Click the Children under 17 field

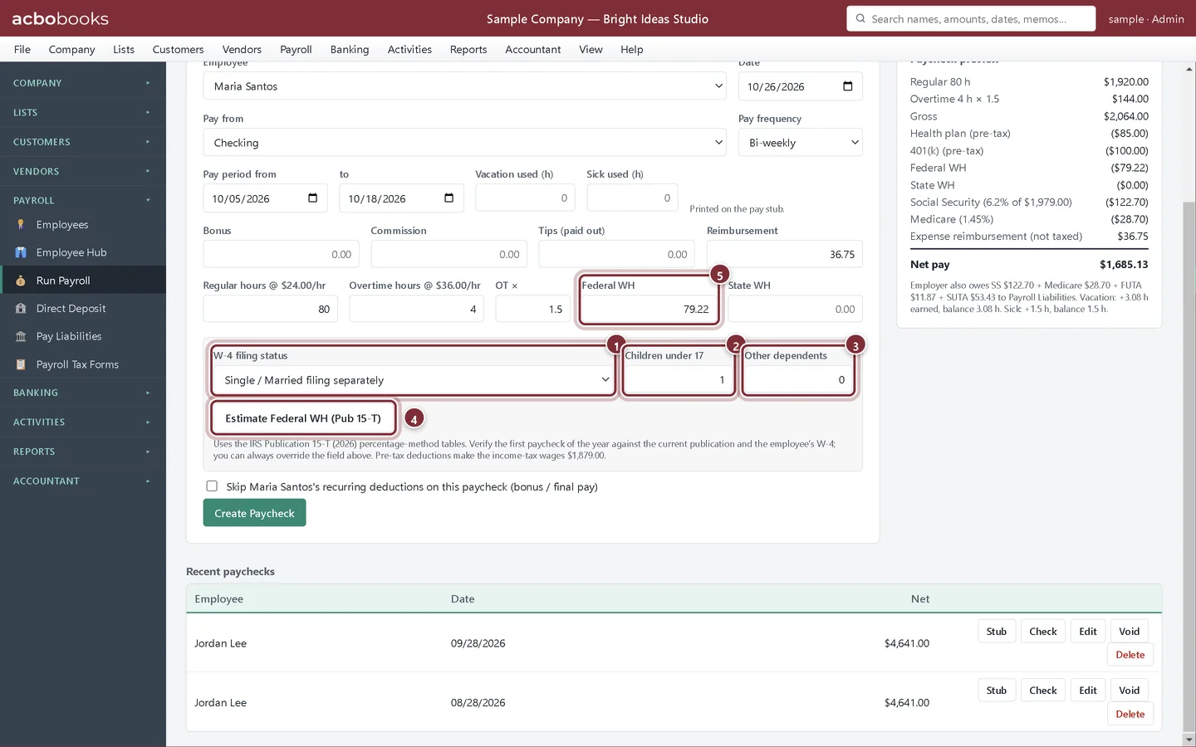[x=679, y=380]
